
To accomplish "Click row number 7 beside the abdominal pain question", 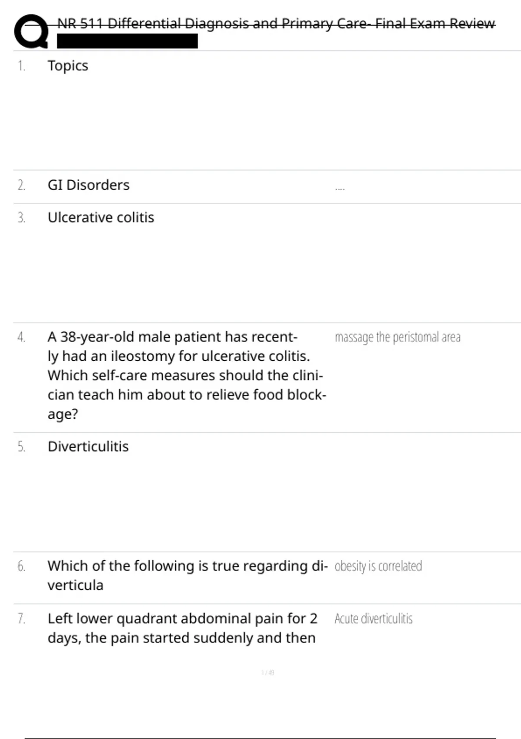I will [21, 619].
